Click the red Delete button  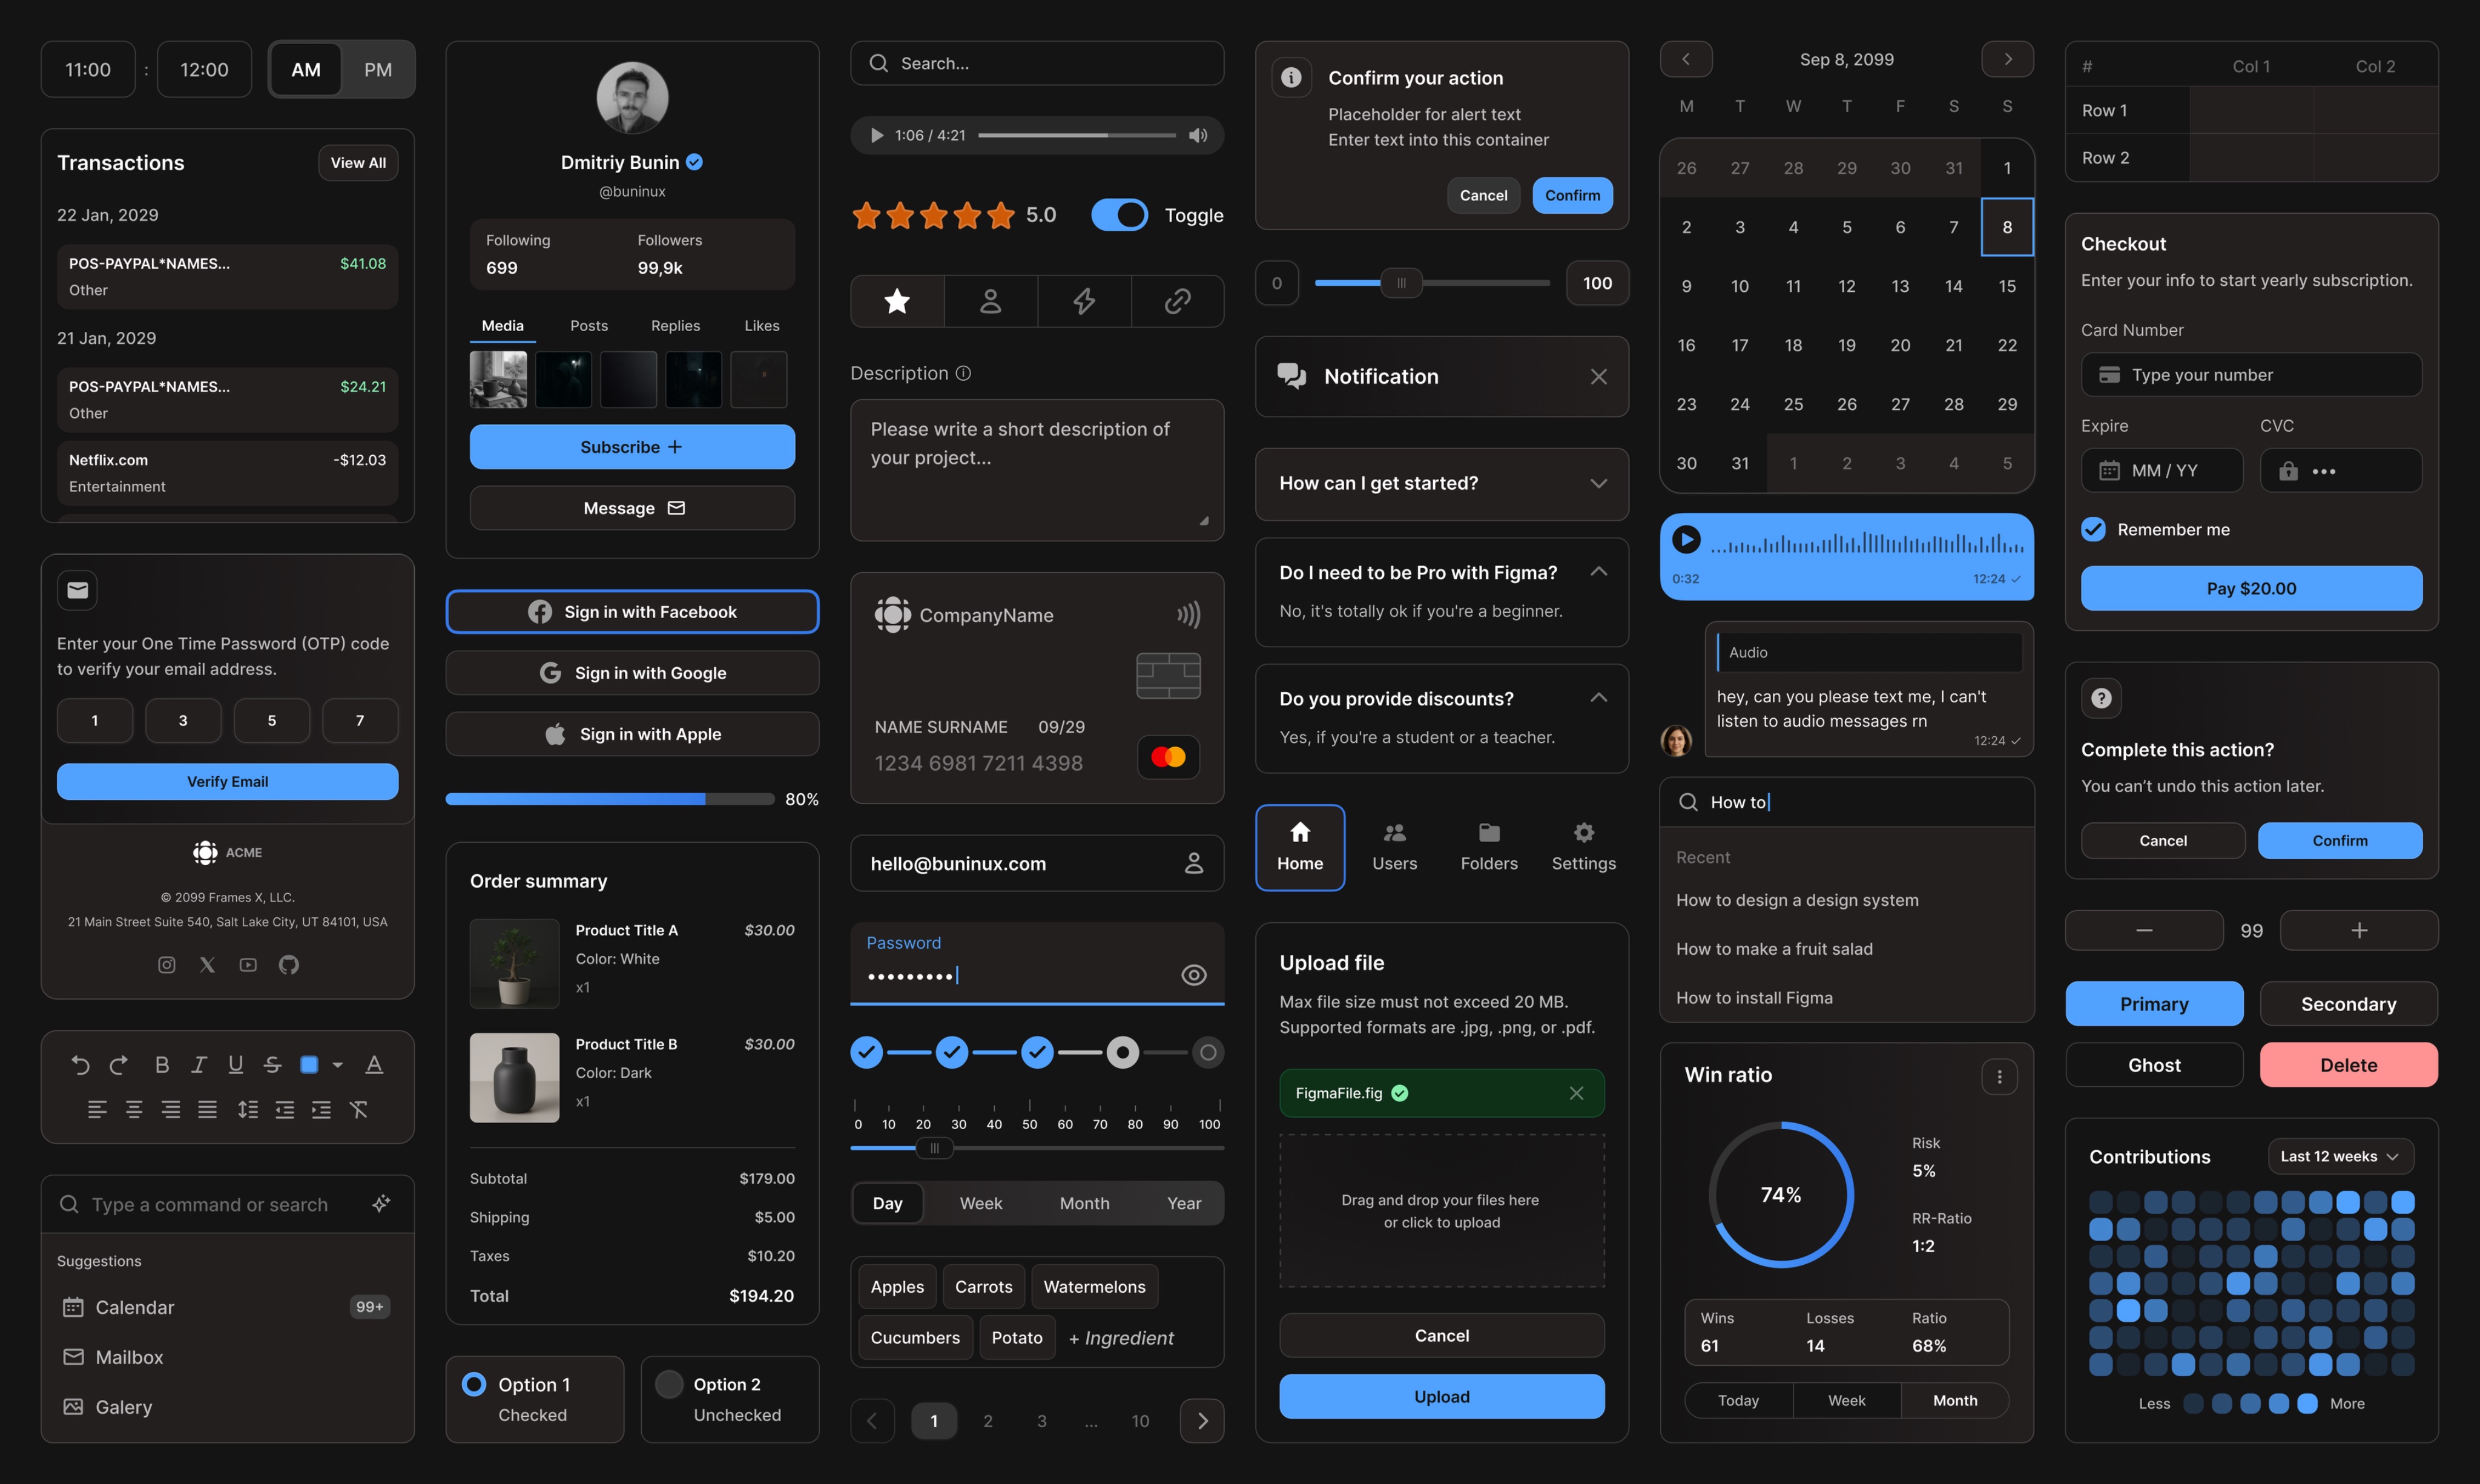coord(2348,1065)
